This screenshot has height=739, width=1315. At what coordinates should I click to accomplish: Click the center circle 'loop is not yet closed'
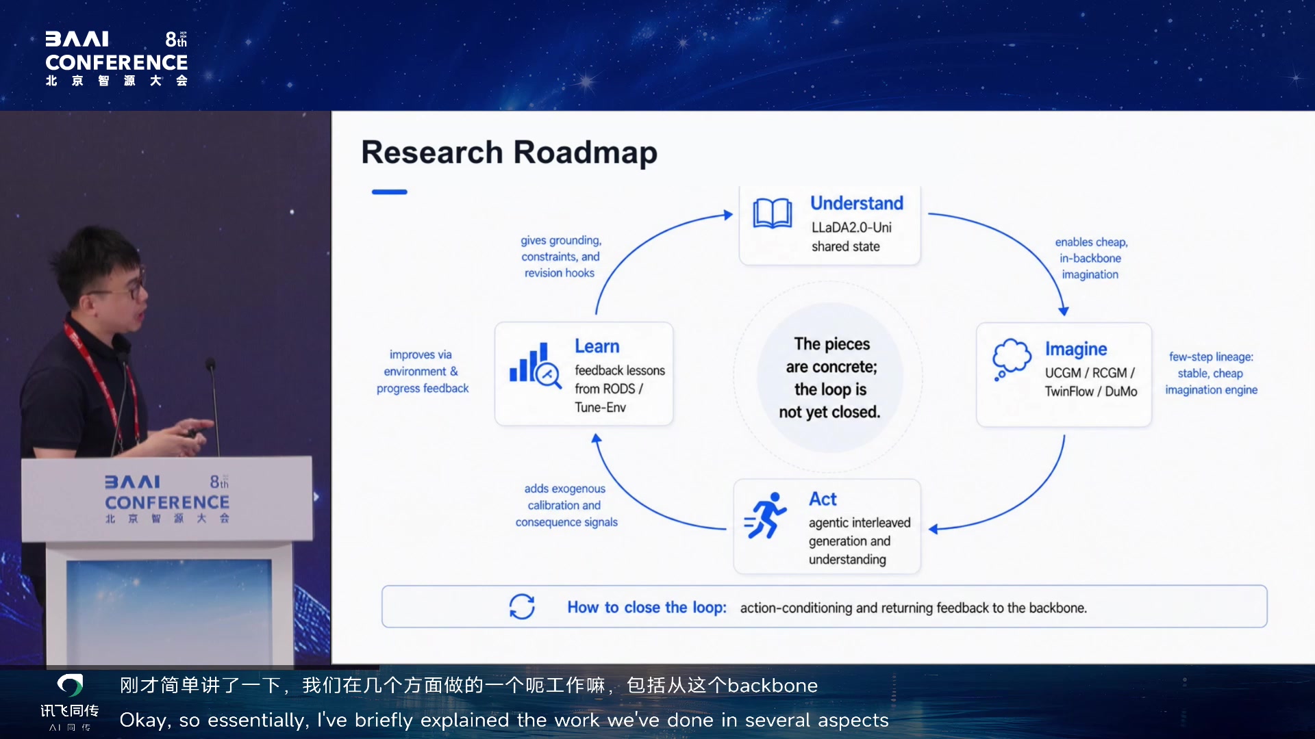(x=830, y=377)
